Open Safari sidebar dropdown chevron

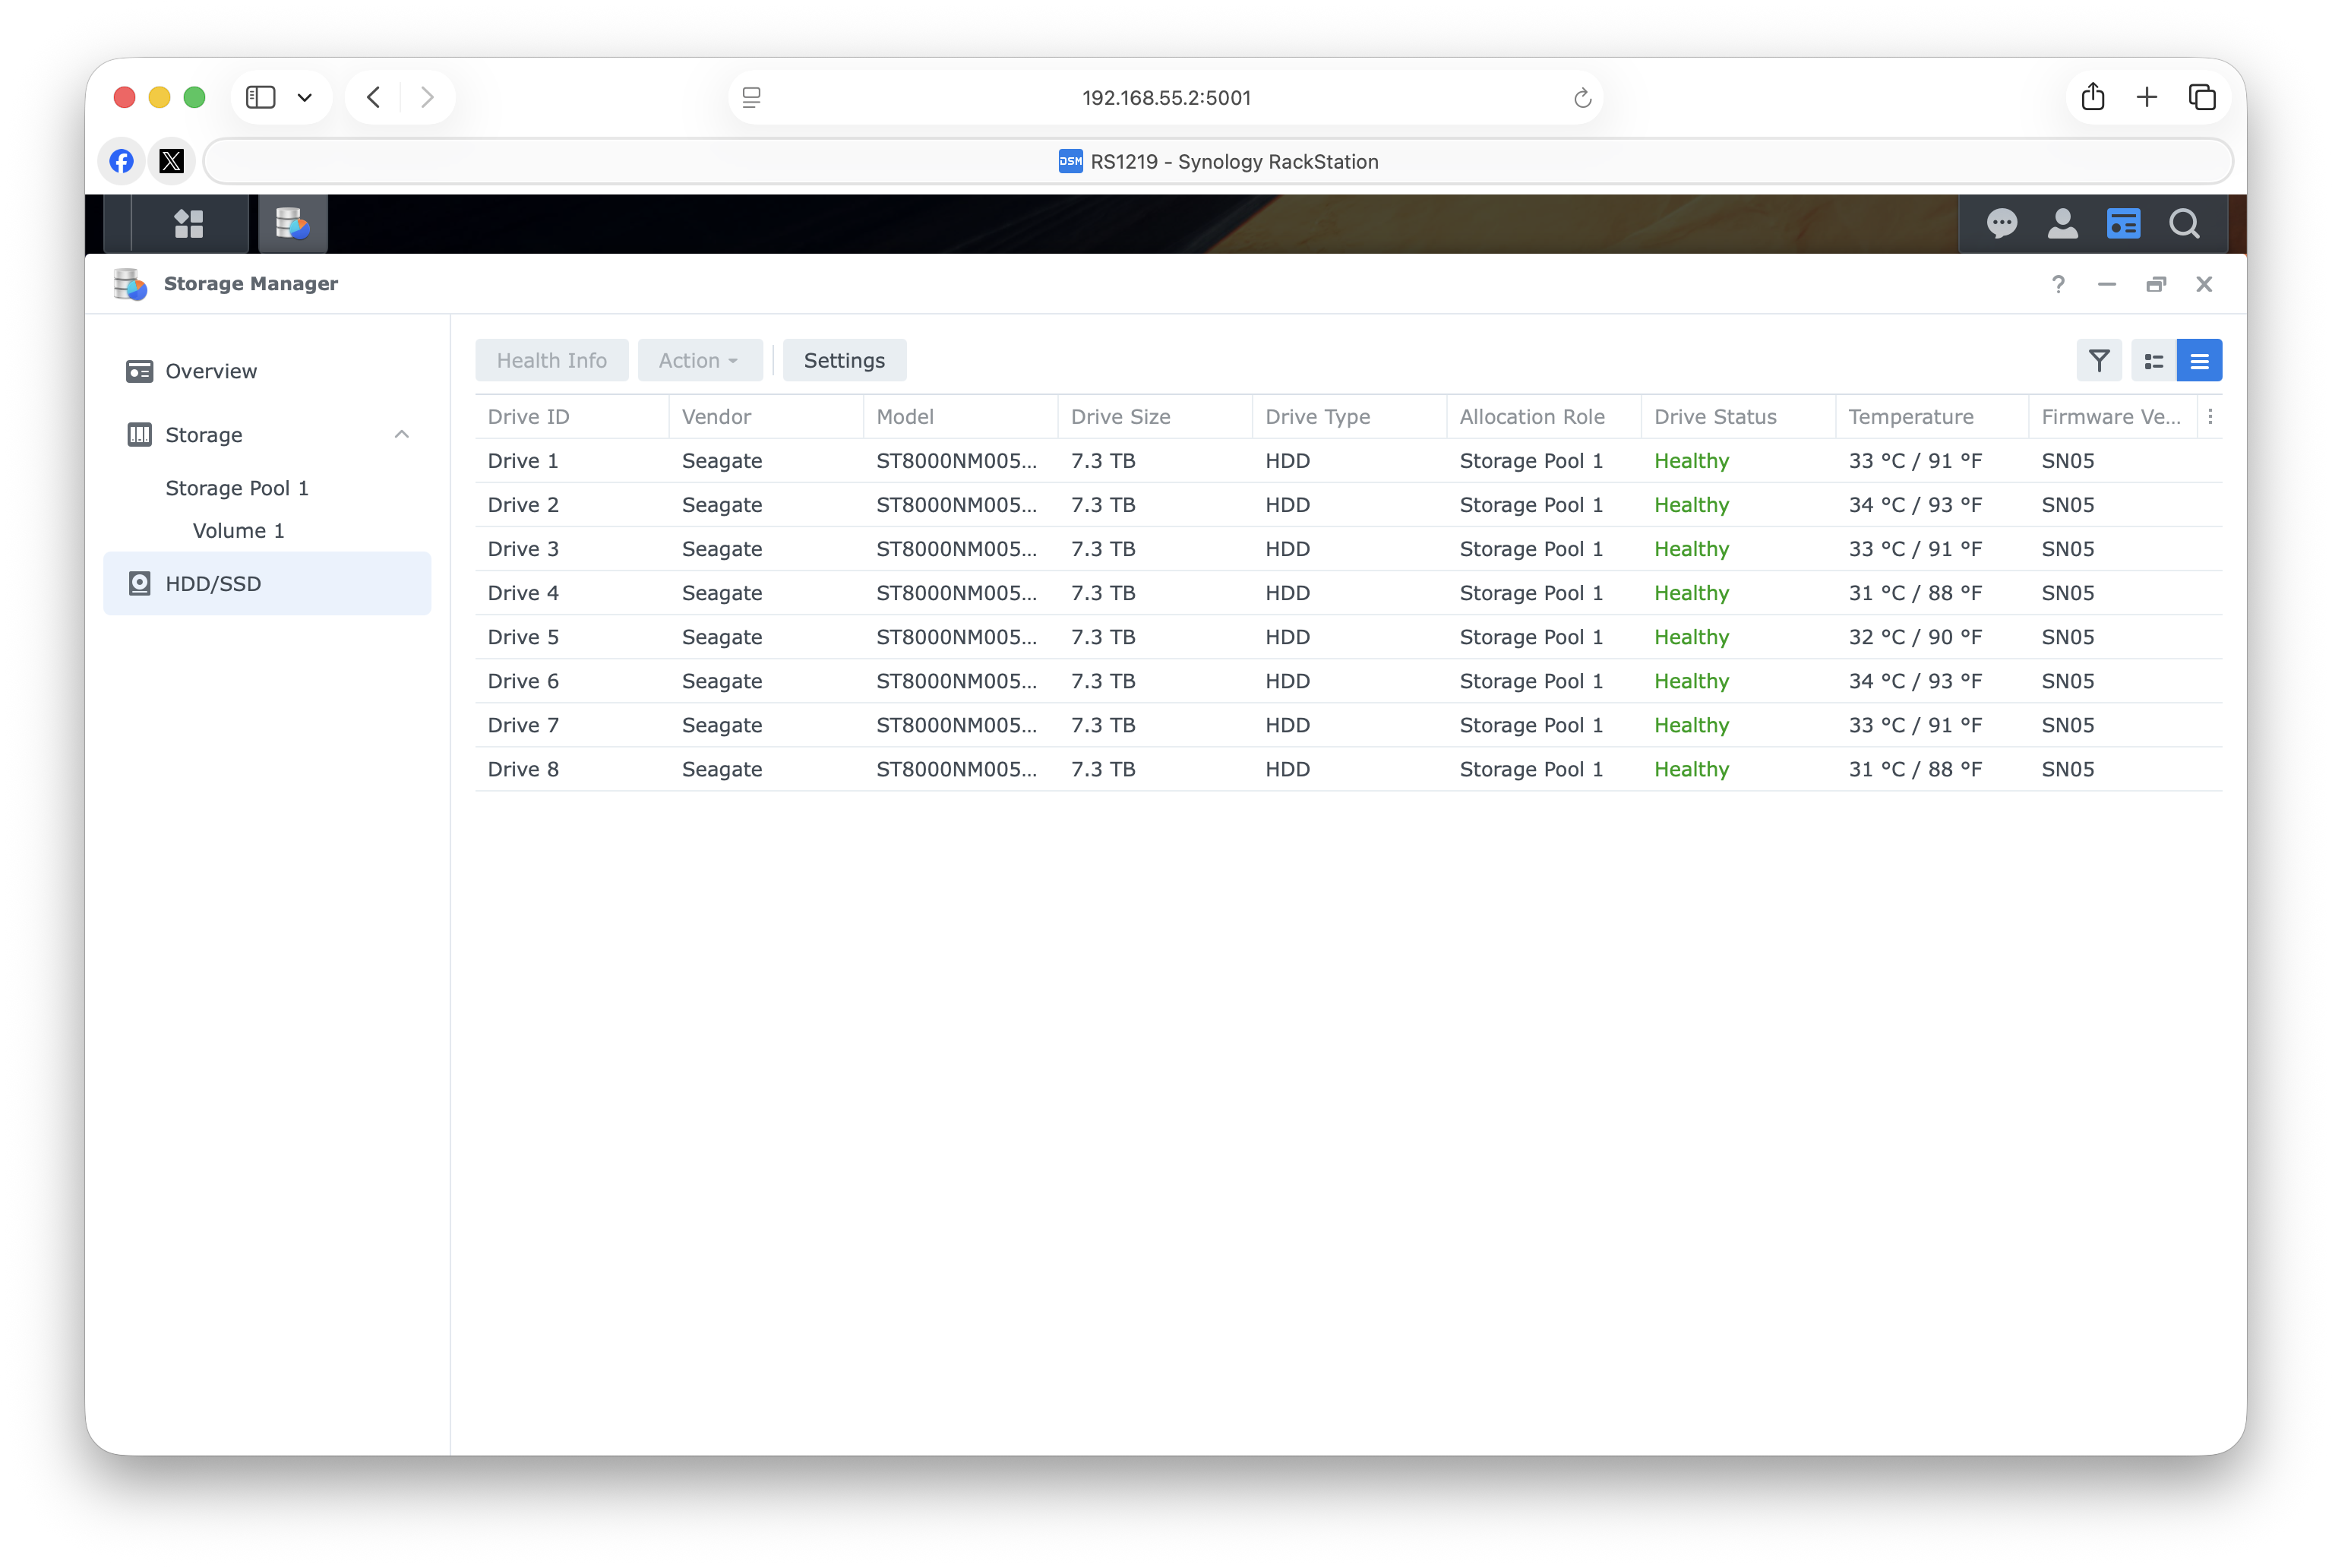(x=305, y=98)
